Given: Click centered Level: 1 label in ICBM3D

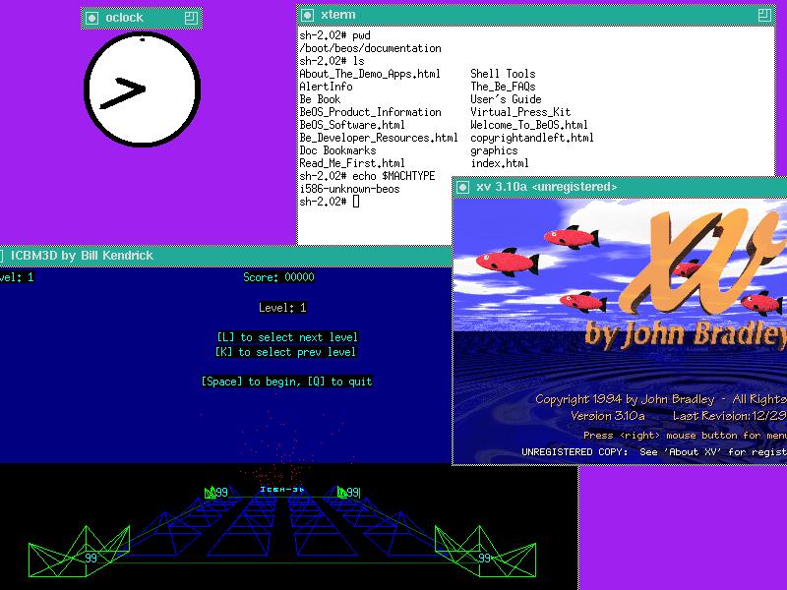Looking at the screenshot, I should tap(282, 308).
